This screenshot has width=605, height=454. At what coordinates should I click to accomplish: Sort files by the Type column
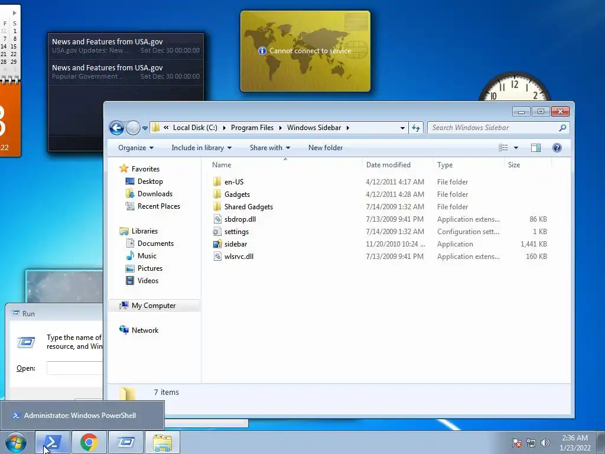[445, 165]
